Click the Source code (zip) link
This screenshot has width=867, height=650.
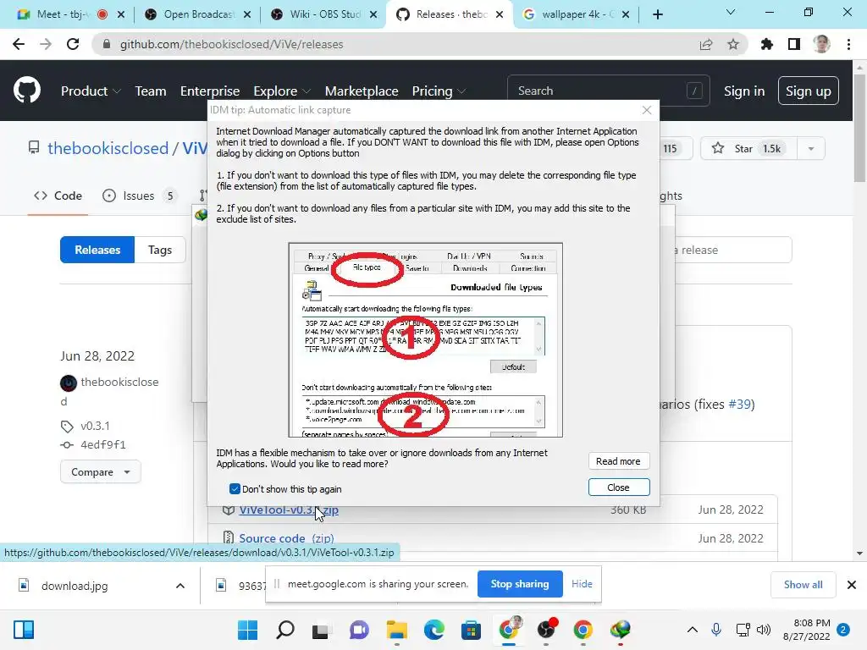(x=286, y=538)
